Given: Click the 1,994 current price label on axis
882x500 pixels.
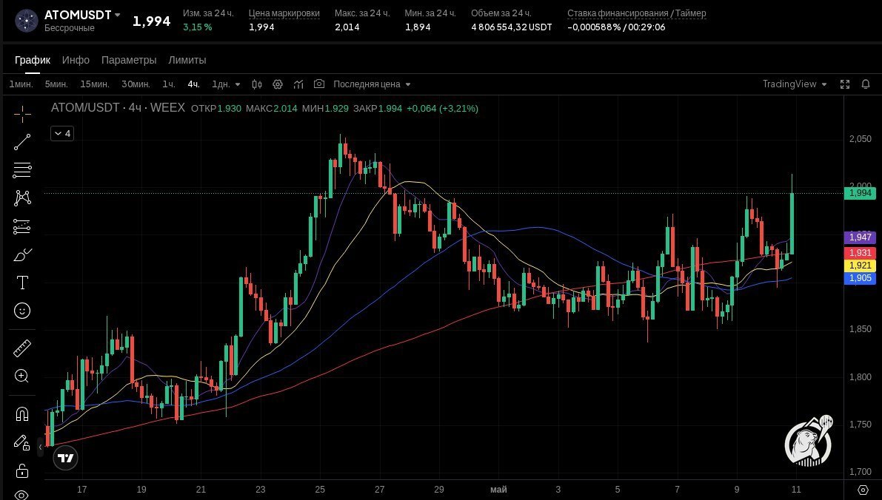Looking at the screenshot, I should 860,193.
